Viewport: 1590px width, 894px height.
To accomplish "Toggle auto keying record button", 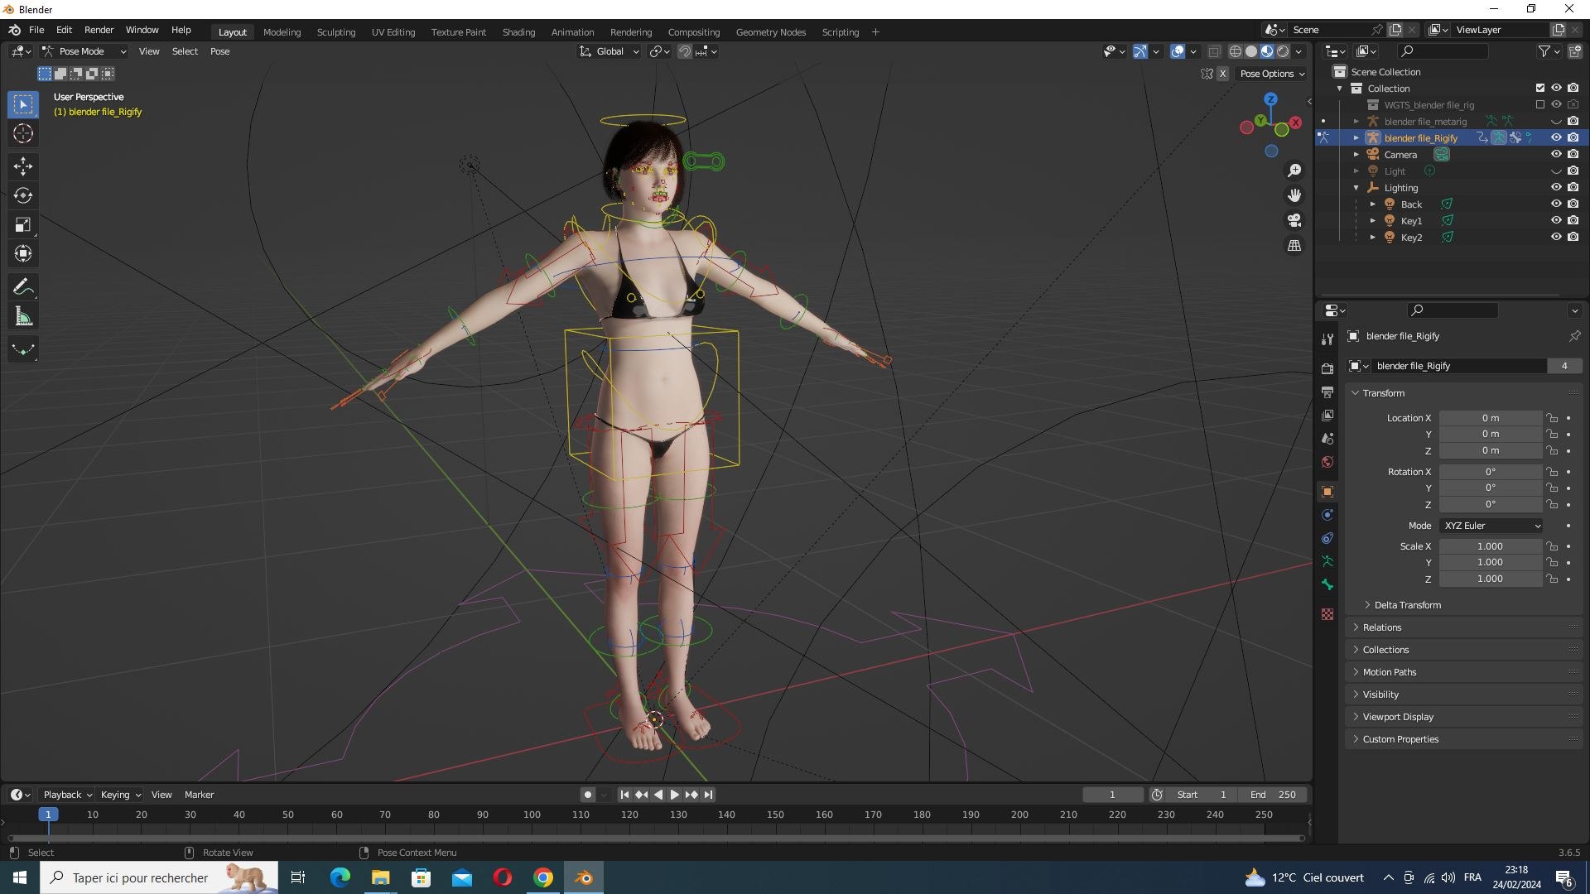I will point(588,795).
